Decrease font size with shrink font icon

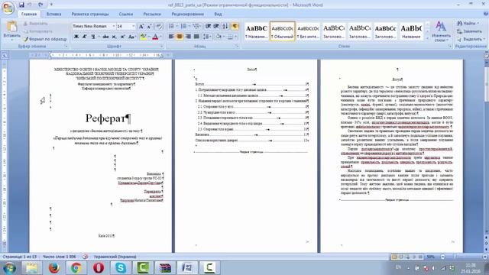point(150,26)
